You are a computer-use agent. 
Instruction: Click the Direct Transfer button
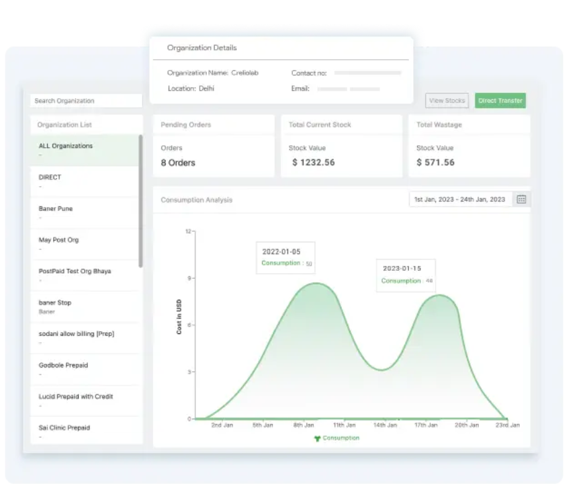click(x=500, y=100)
